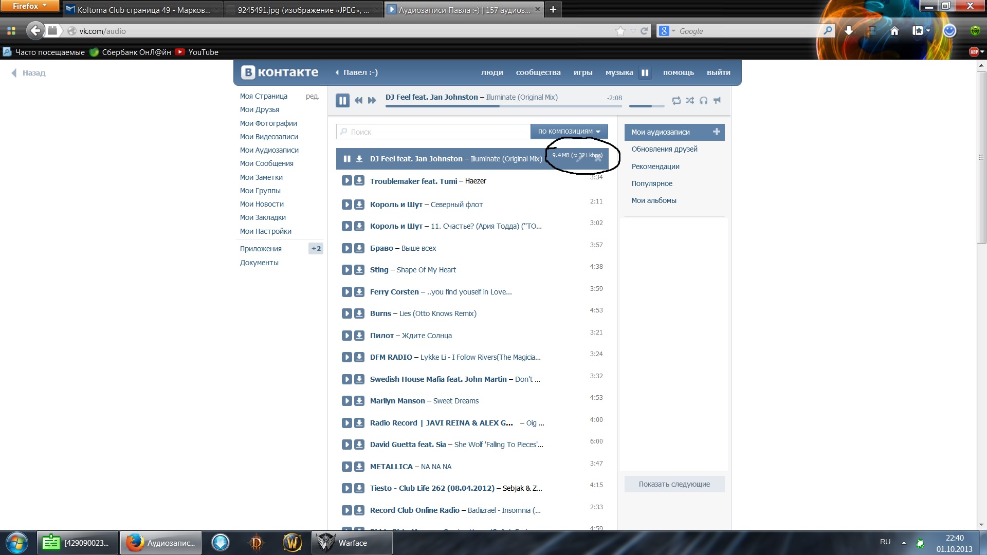Play Пилот – Ждите Солнца
This screenshot has height=555, width=987.
[347, 336]
